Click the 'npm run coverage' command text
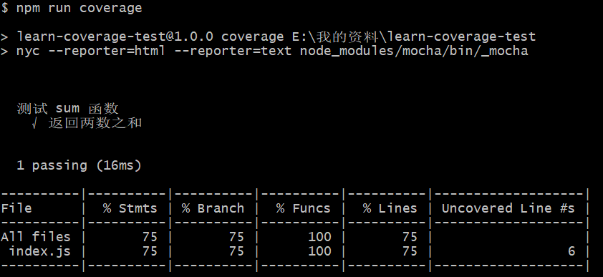The image size is (603, 277). coord(79,8)
